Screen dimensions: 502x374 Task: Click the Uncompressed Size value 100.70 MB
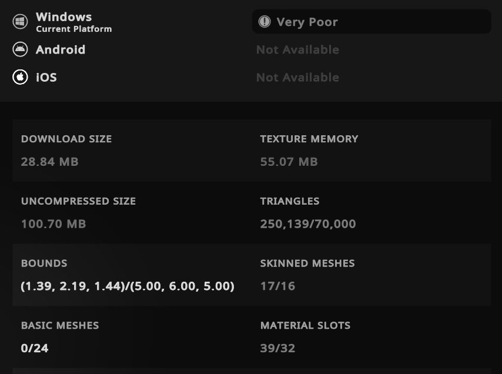(53, 224)
